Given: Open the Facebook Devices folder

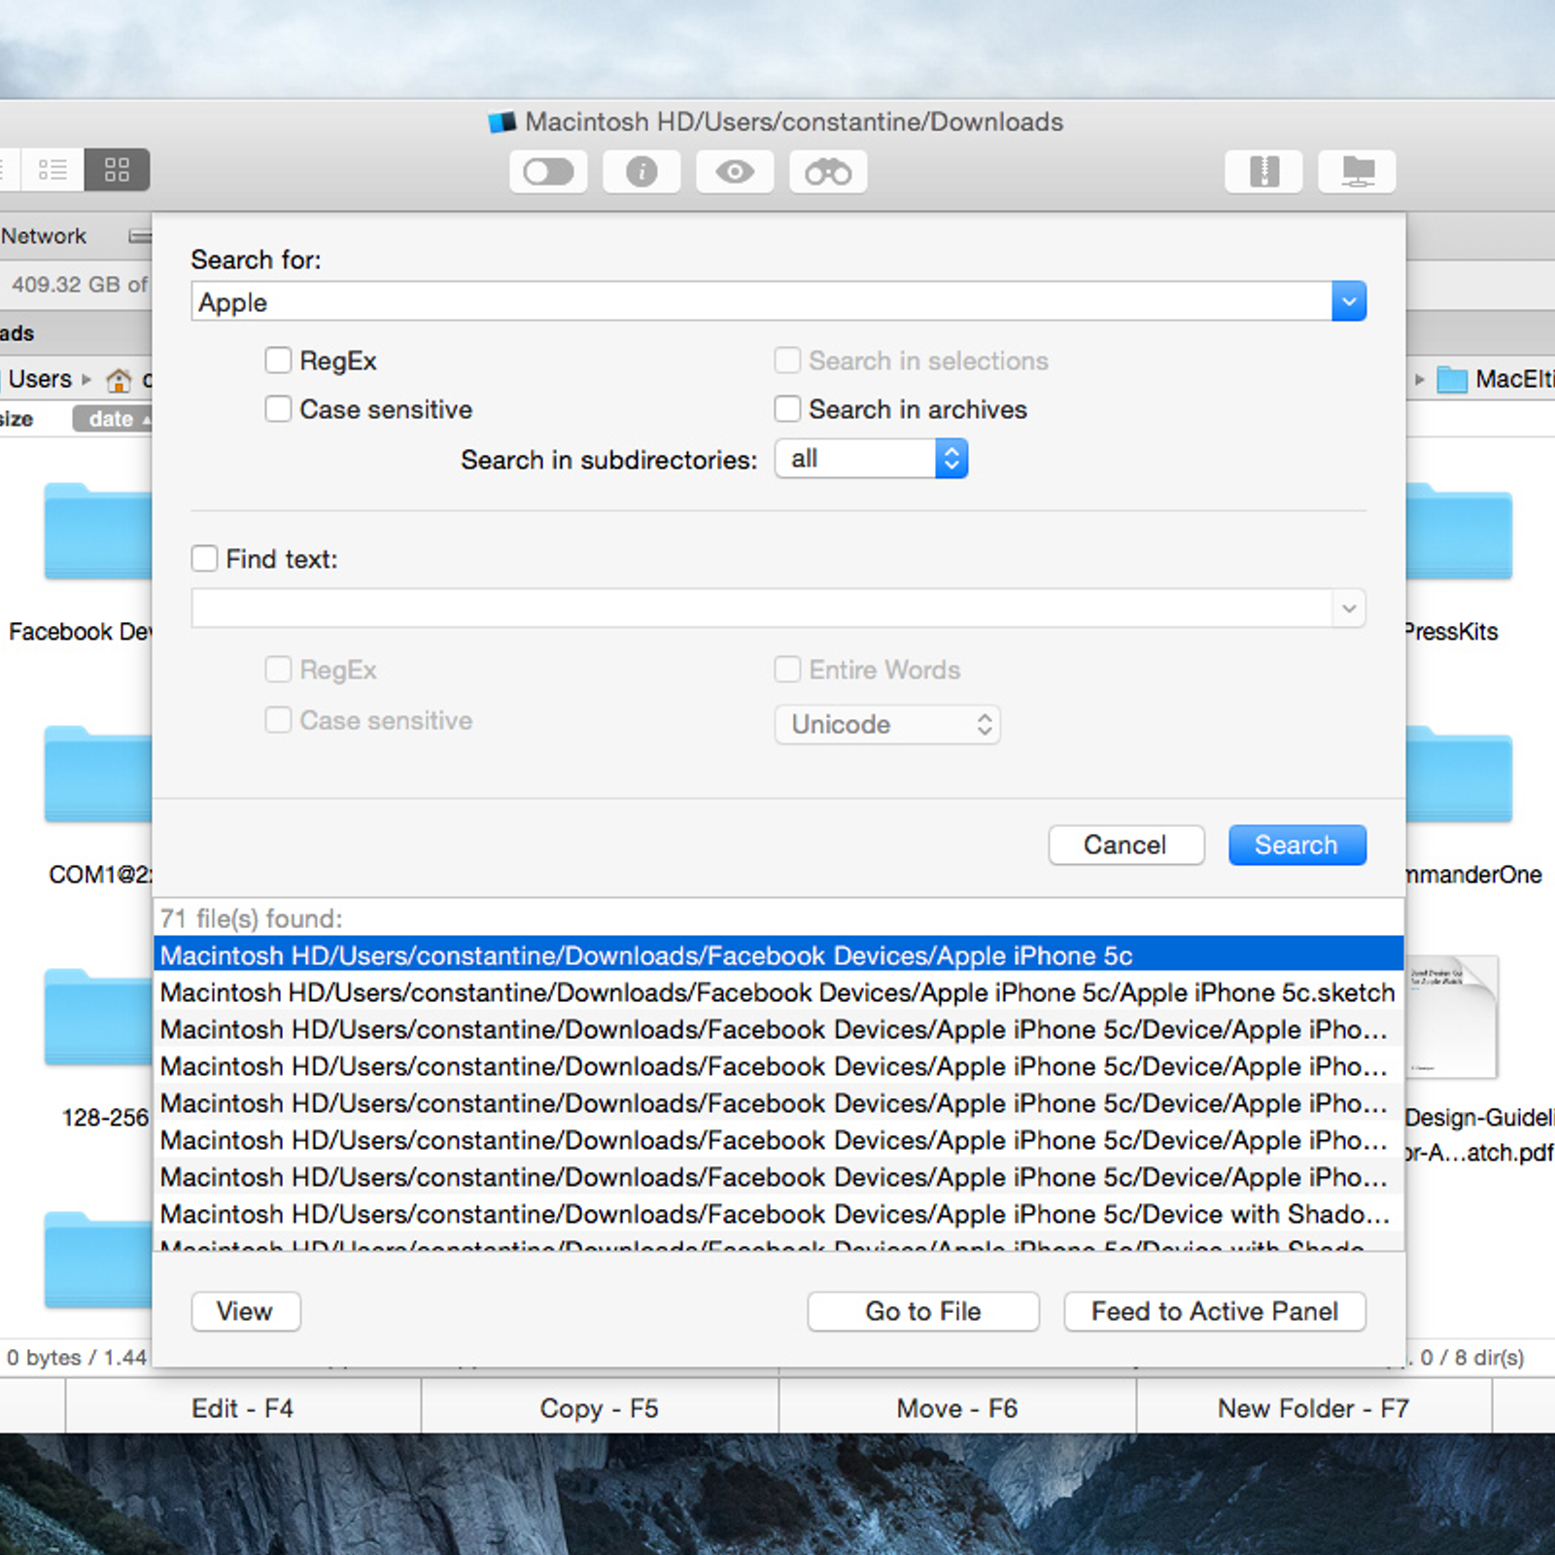Looking at the screenshot, I should coord(97,531).
